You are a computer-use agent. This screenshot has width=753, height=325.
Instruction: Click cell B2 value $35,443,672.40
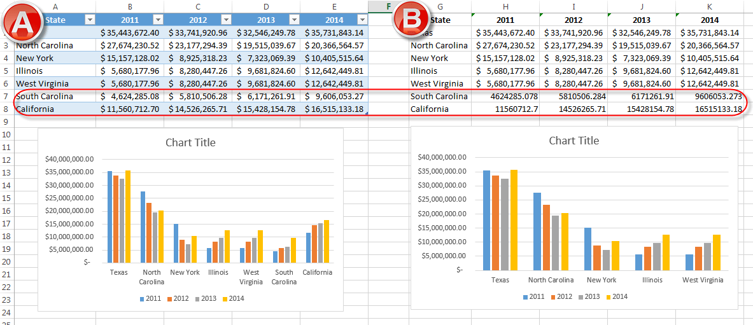130,32
